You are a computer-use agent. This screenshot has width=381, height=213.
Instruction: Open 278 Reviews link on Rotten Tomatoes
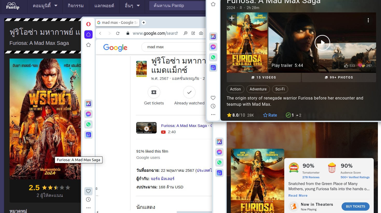point(311,177)
